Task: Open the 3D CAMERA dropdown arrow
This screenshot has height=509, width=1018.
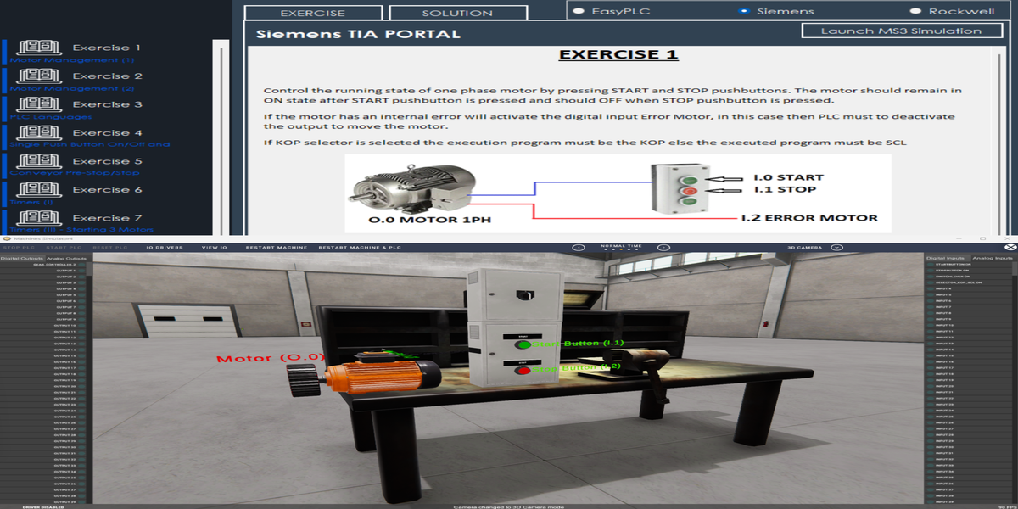Action: pyautogui.click(x=837, y=248)
